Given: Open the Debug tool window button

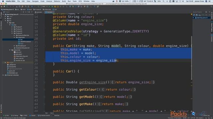Looking at the screenshot, I should 15,115.
